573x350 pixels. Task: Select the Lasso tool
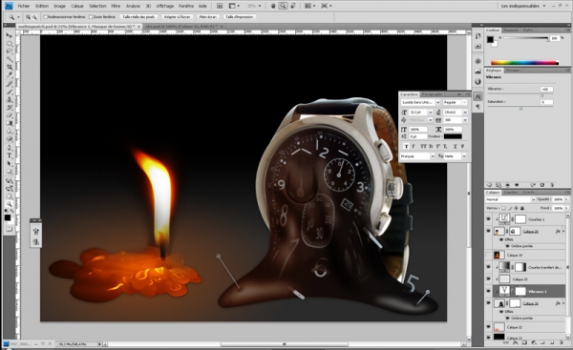(x=10, y=51)
